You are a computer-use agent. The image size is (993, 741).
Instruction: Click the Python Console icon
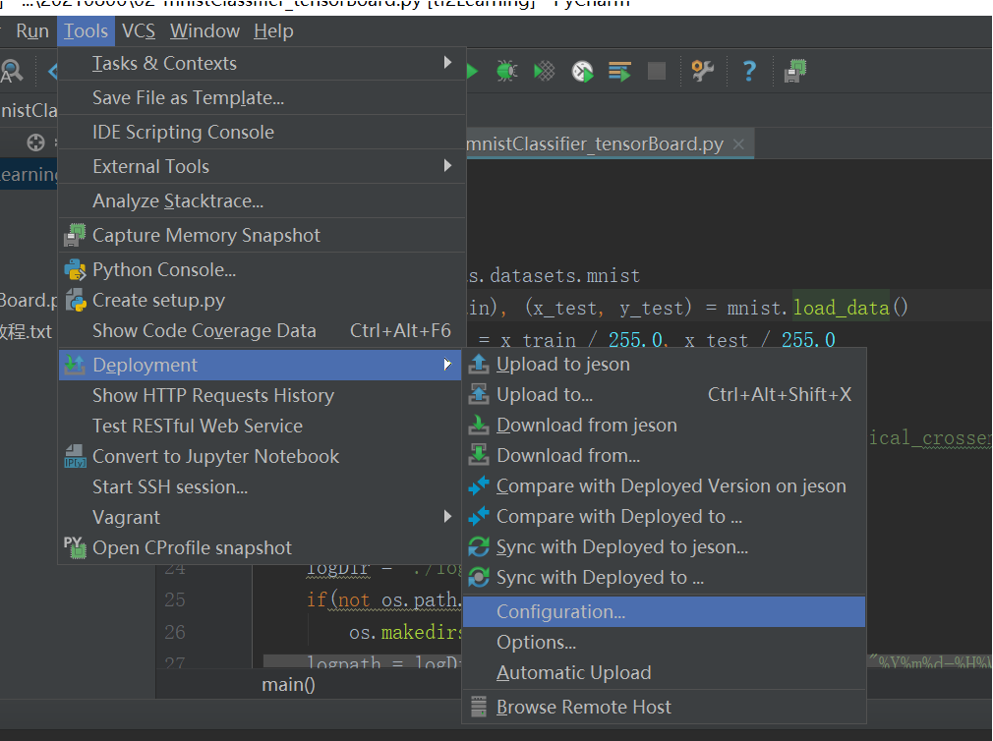76,270
